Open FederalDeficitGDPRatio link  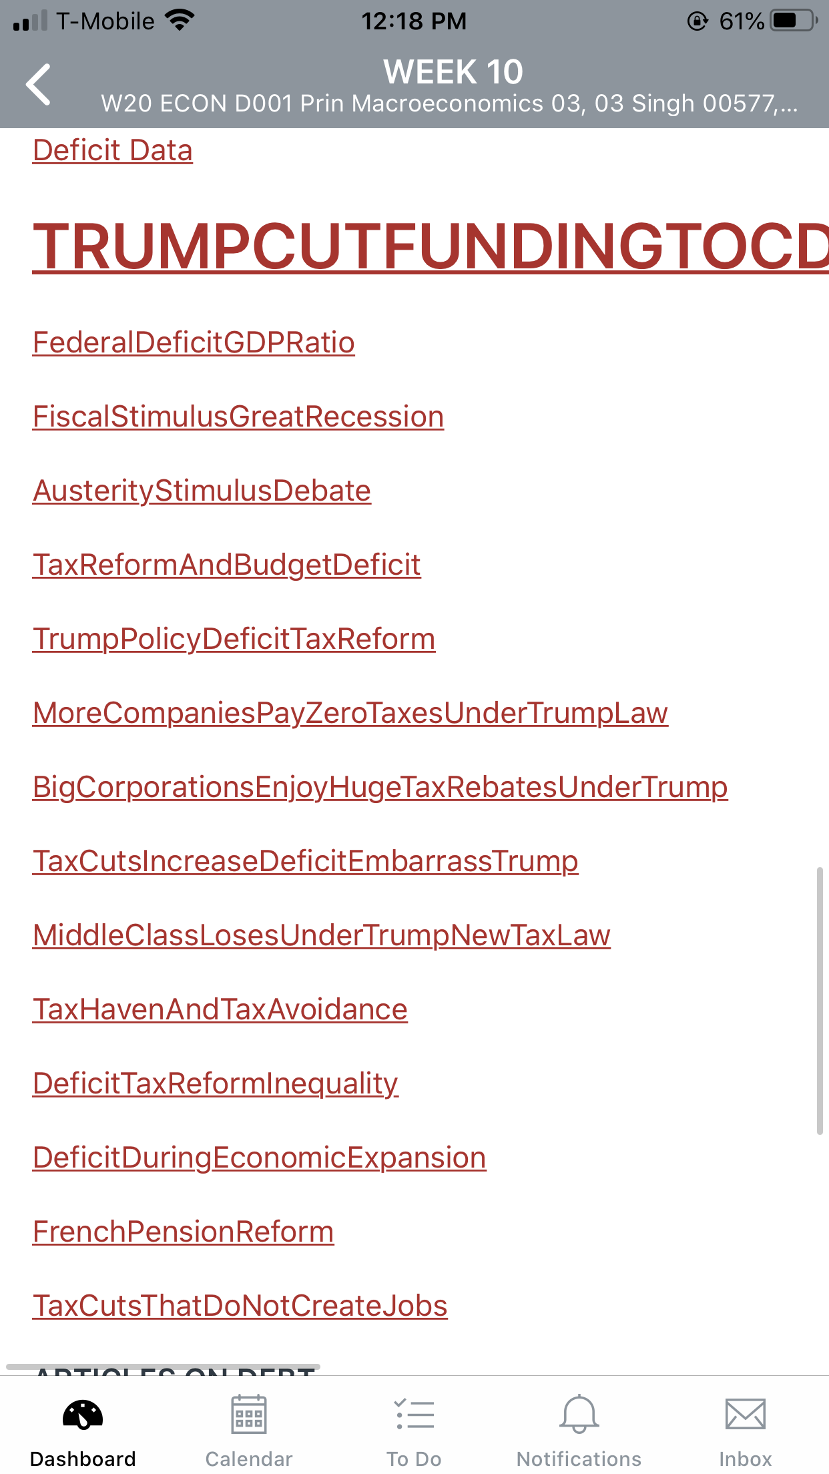point(194,342)
